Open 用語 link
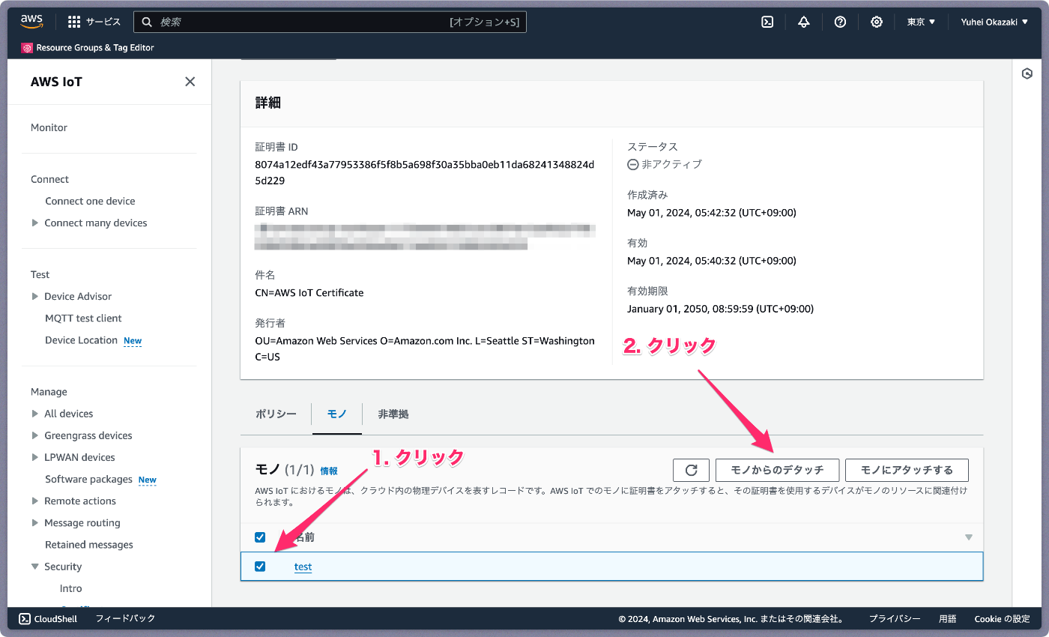 tap(948, 619)
